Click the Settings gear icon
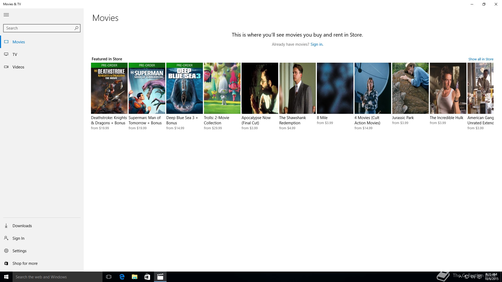This screenshot has height=282, width=502. pos(6,251)
